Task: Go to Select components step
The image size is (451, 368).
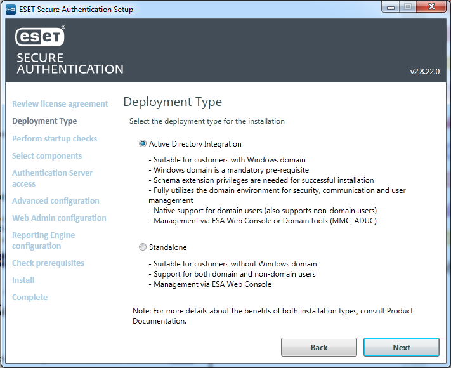Action: pos(47,155)
